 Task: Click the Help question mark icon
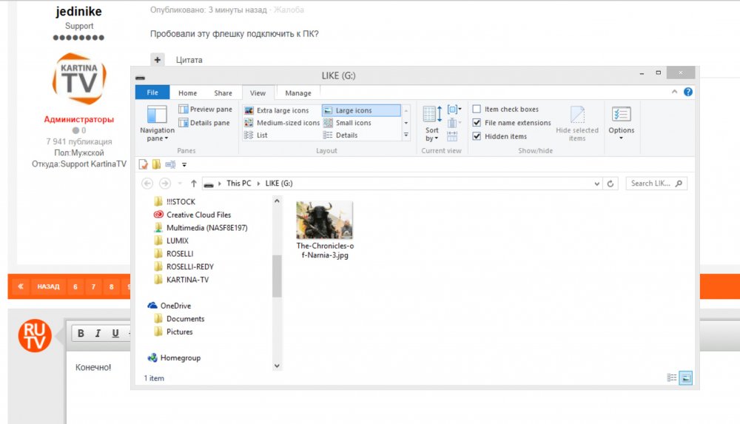[x=687, y=92]
